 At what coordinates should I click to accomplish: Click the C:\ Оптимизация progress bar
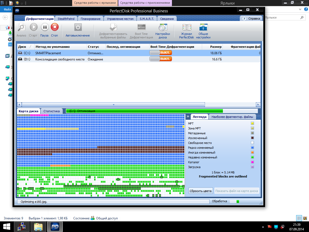tap(162, 111)
